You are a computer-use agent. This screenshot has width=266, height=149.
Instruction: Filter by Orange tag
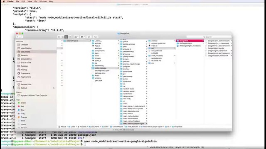pyautogui.click(x=22, y=117)
